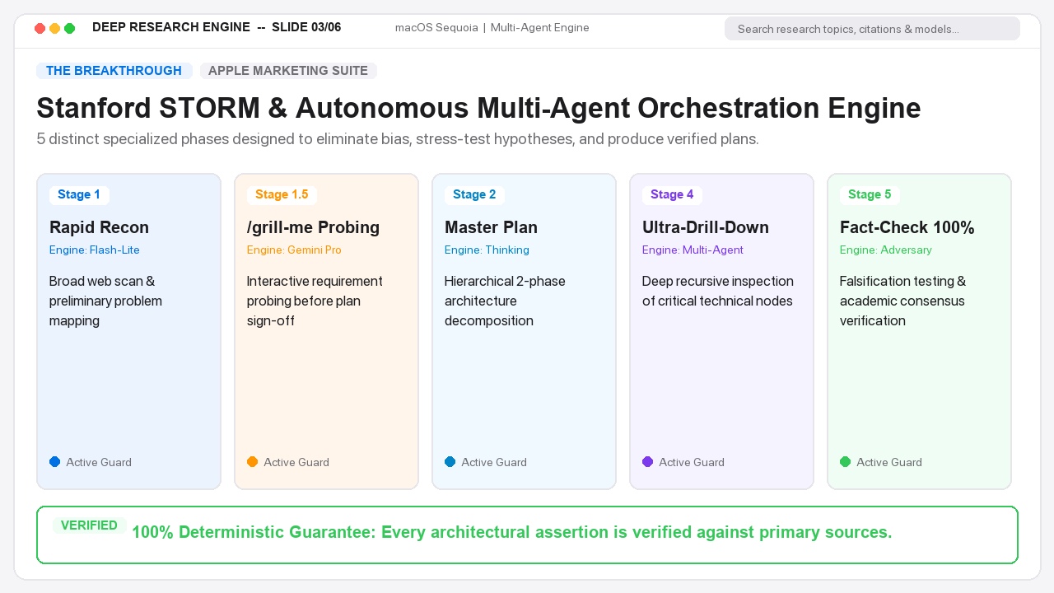Screen dimensions: 1054x593
Task: Click the Rapid Recon card title
Action: 100,227
